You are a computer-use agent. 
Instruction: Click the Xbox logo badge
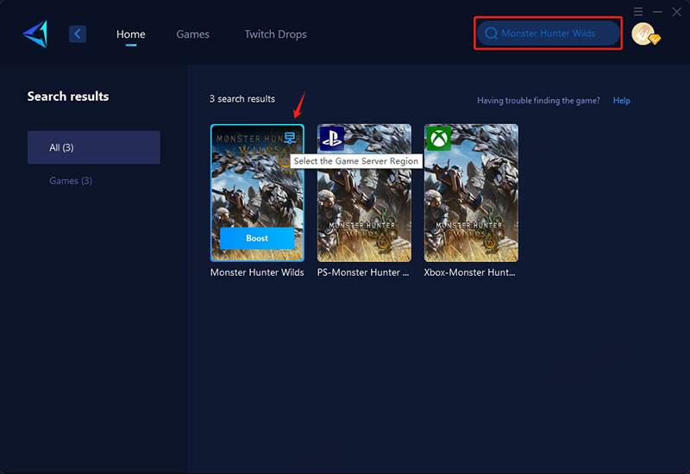point(439,138)
